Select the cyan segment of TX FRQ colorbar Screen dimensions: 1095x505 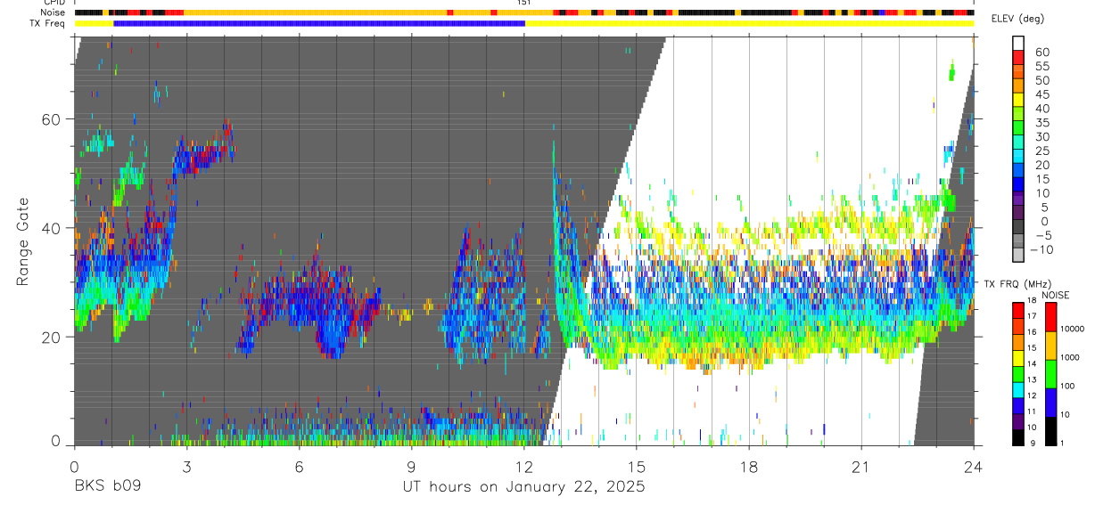click(1018, 390)
